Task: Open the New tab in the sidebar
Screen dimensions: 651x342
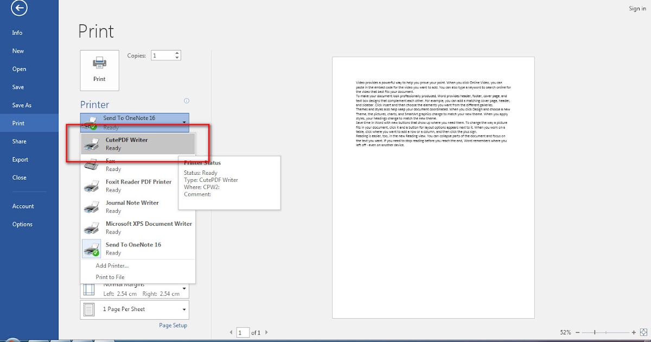Action: pos(18,51)
